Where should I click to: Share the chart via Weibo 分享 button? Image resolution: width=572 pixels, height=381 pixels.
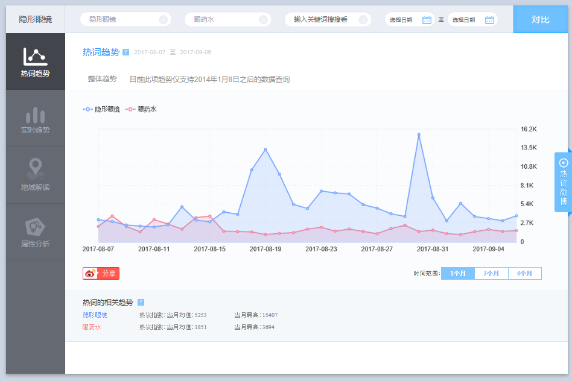point(101,274)
